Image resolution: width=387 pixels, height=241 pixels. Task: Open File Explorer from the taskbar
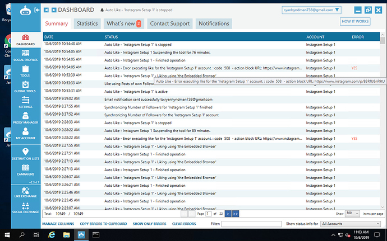[x=66, y=235]
